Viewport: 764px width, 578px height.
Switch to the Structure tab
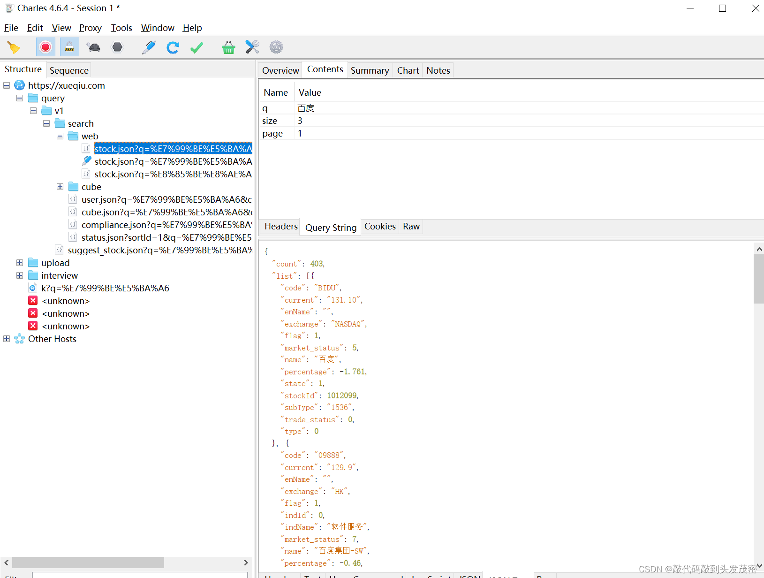pos(23,69)
